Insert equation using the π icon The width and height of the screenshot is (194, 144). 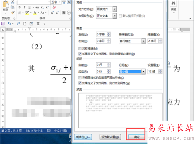38,24
